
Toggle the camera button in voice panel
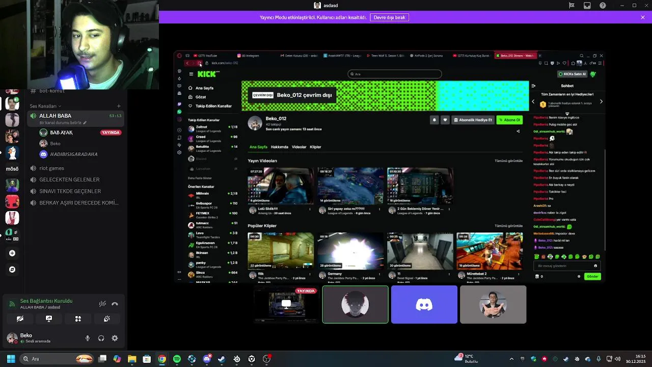click(20, 319)
